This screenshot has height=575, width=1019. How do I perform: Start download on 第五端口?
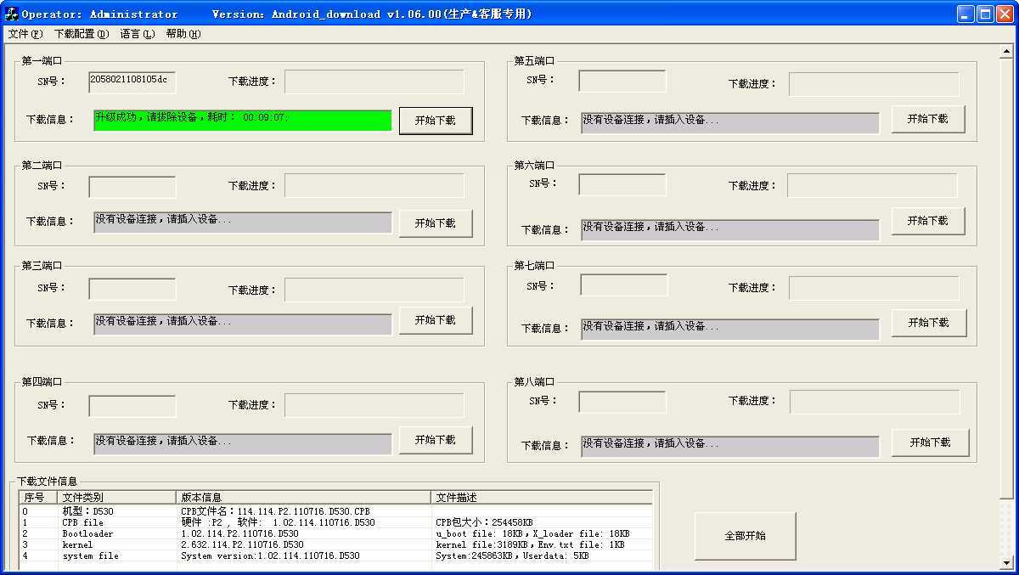click(x=927, y=119)
